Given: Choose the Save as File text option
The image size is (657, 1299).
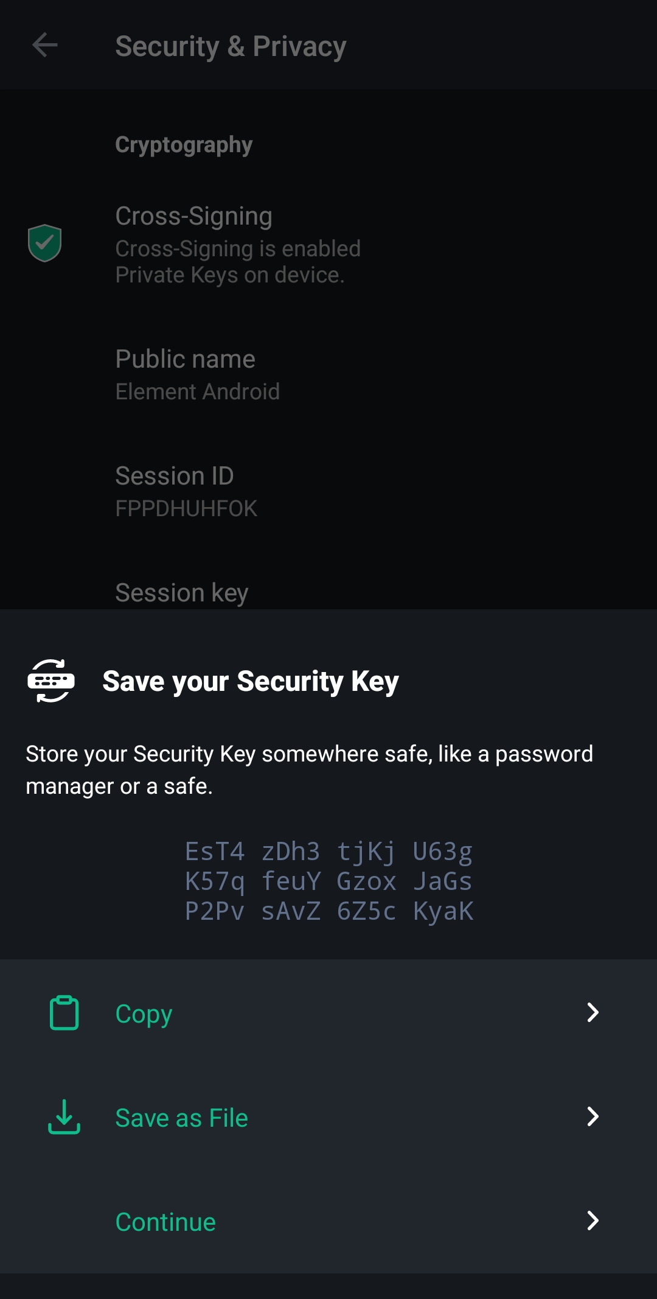Looking at the screenshot, I should coord(182,1118).
